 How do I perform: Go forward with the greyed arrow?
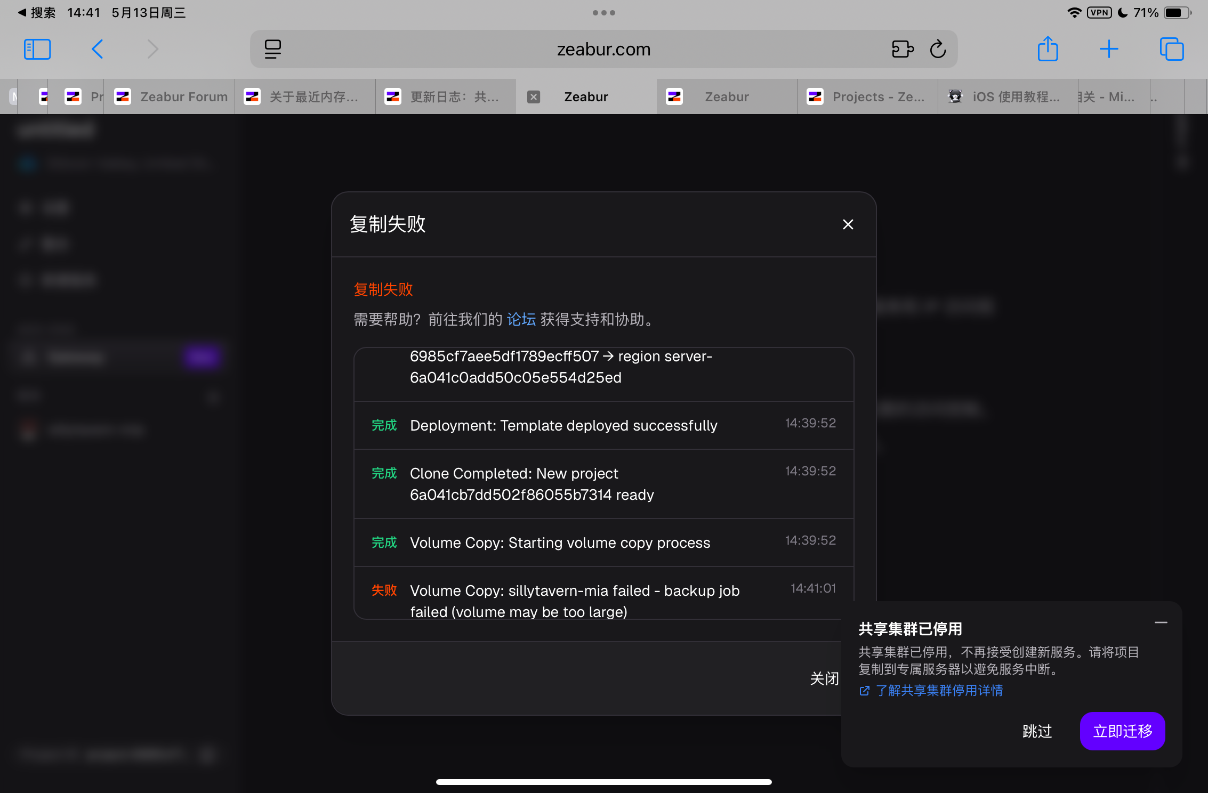(x=153, y=49)
